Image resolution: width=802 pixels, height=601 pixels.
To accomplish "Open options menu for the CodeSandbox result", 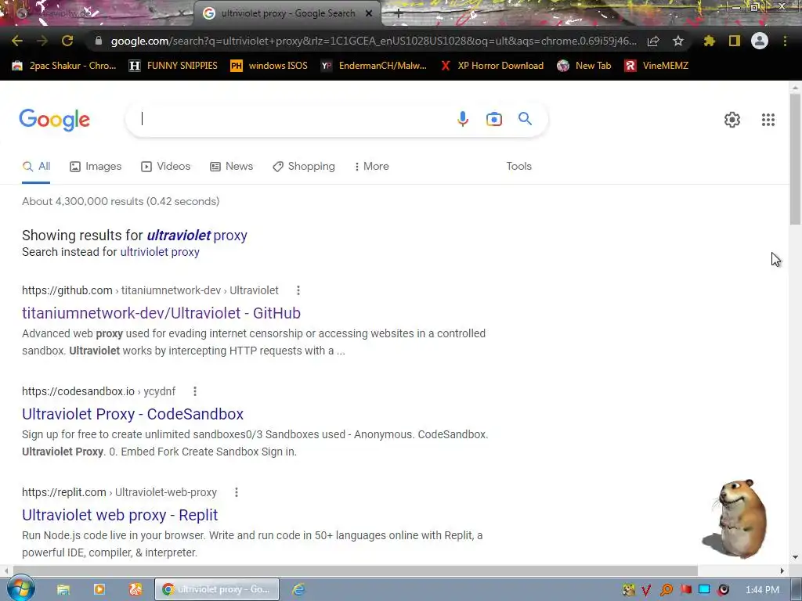I will [195, 391].
